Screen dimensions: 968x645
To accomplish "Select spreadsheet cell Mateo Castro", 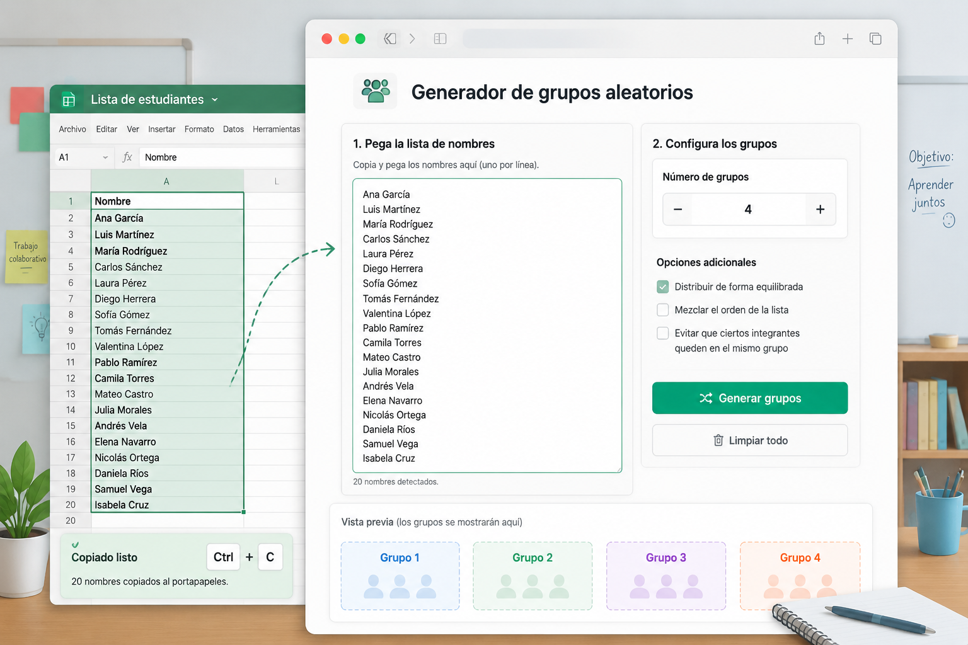I will (167, 394).
